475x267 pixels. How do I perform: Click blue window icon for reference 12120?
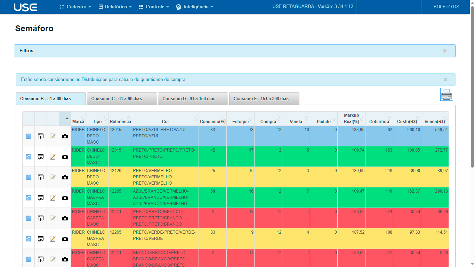pos(29,177)
